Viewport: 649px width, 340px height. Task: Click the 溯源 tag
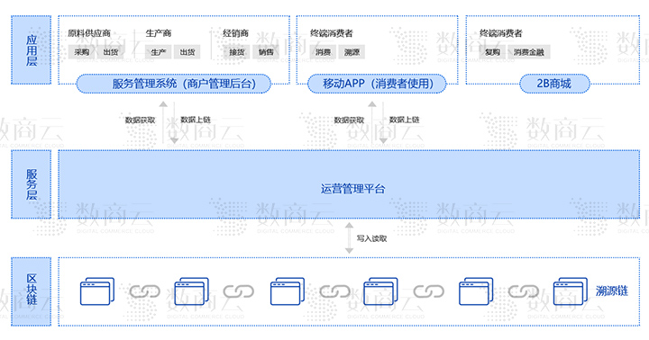click(352, 52)
